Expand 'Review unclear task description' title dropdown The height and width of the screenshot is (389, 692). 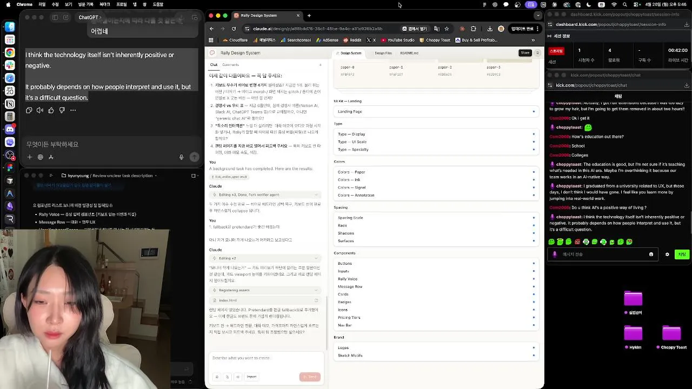[156, 176]
